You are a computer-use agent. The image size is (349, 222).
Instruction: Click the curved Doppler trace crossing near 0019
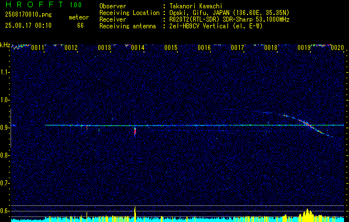pos(308,124)
